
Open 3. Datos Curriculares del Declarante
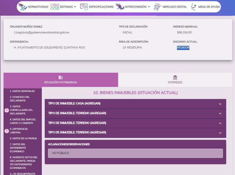[x=21, y=110]
